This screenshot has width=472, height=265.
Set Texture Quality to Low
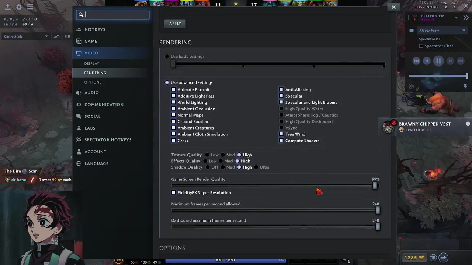pyautogui.click(x=207, y=155)
